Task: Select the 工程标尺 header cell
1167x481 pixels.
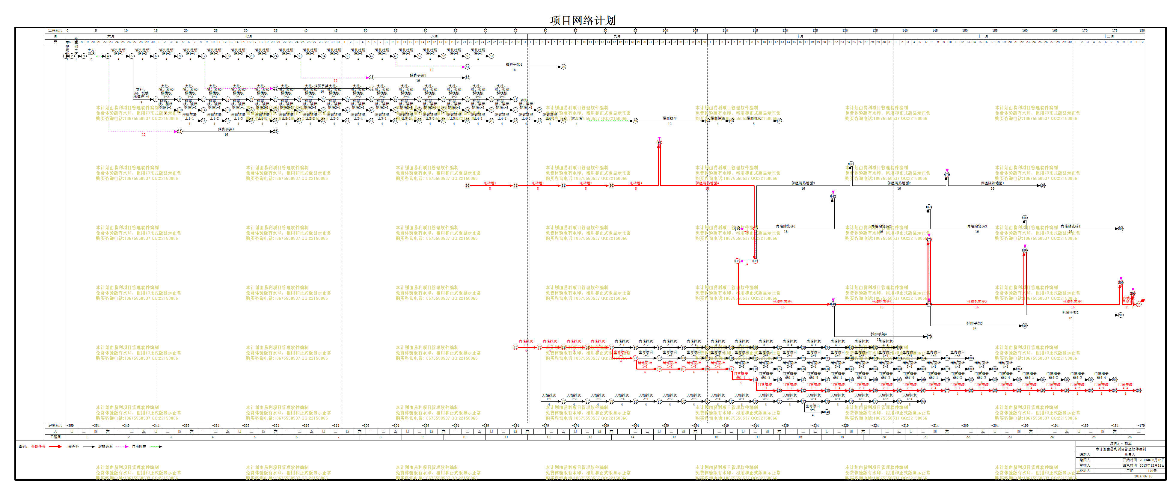Action: pyautogui.click(x=56, y=31)
